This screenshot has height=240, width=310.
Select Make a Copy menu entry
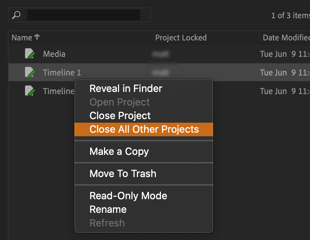pos(119,151)
